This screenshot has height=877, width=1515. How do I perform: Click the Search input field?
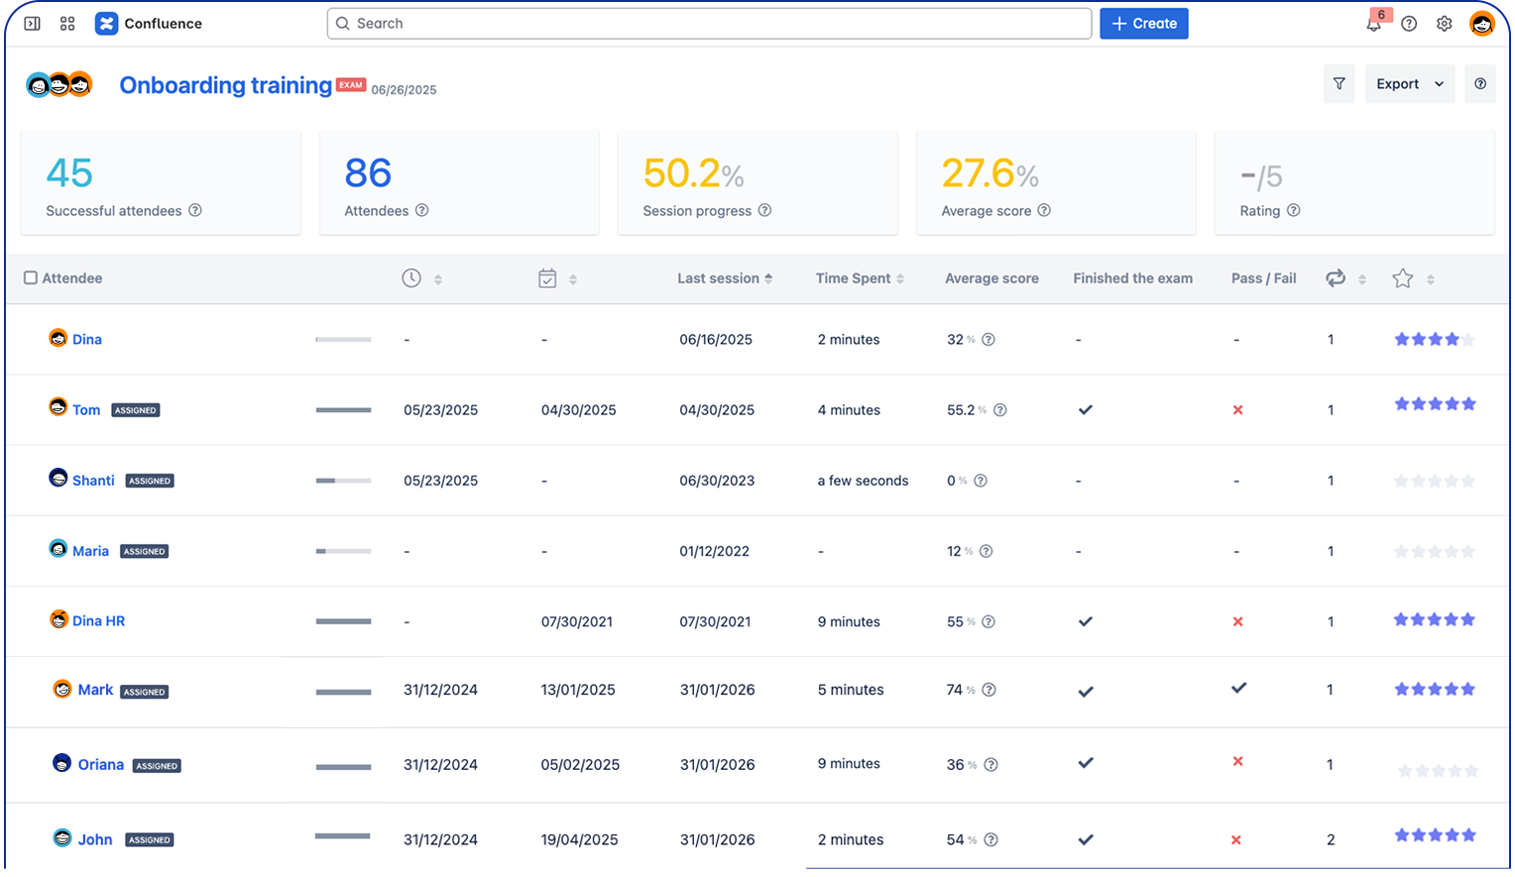(x=709, y=24)
